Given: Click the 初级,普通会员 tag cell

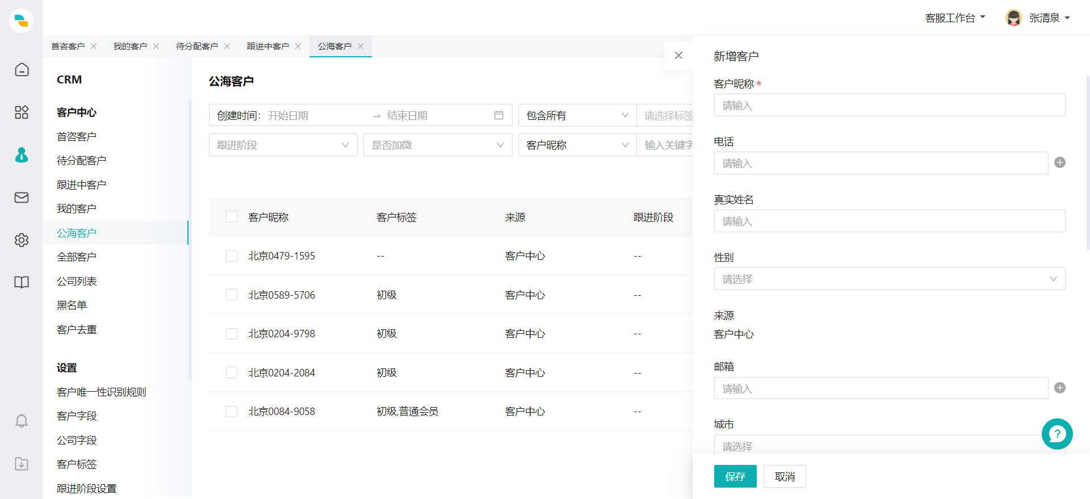Looking at the screenshot, I should click(408, 412).
